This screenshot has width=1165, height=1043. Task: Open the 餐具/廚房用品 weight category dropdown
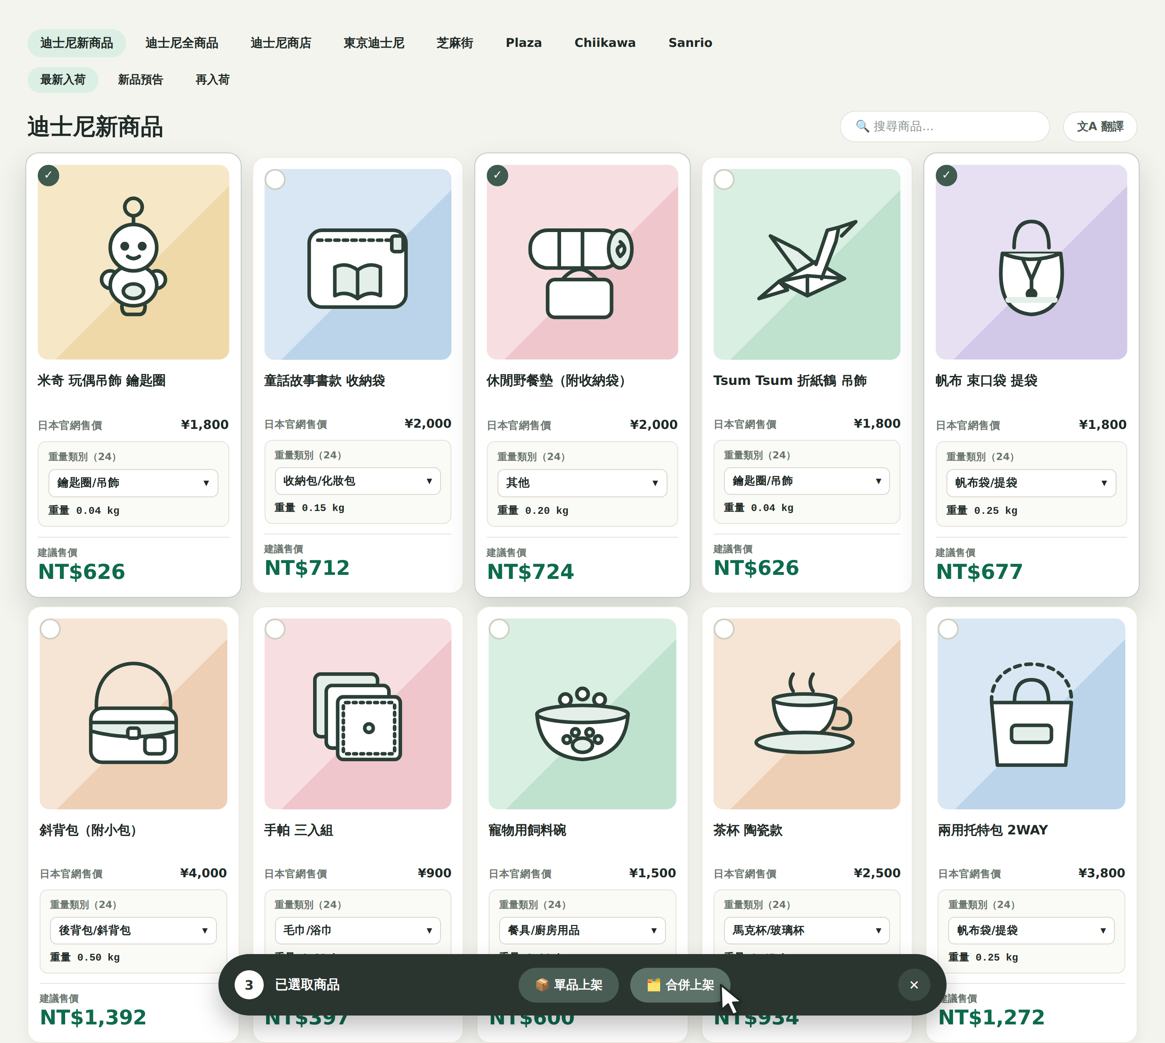(582, 930)
